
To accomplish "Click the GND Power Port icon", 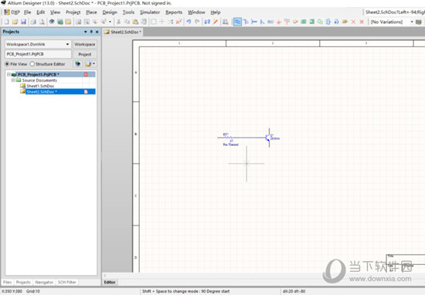I will tap(279, 22).
